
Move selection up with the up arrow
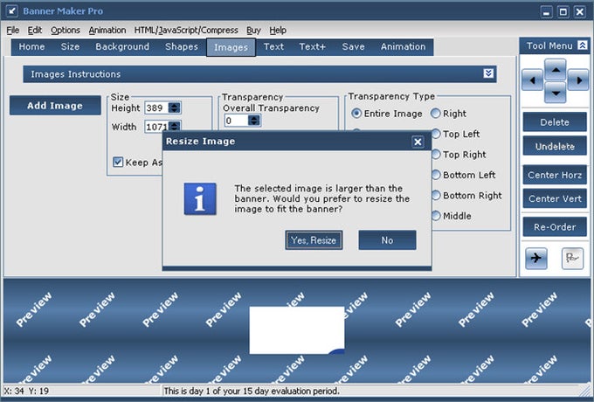click(x=556, y=70)
